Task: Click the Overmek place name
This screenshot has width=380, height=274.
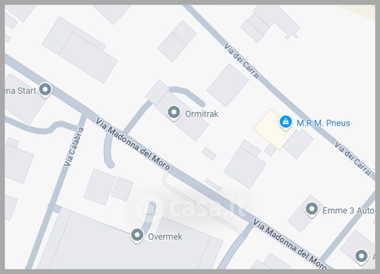Action: click(165, 236)
